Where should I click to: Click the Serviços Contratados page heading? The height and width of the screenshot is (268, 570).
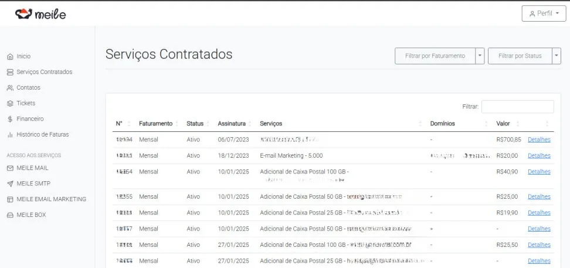pos(169,54)
